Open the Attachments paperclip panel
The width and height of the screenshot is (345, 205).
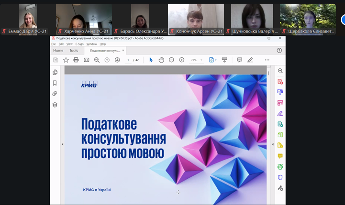point(55,94)
